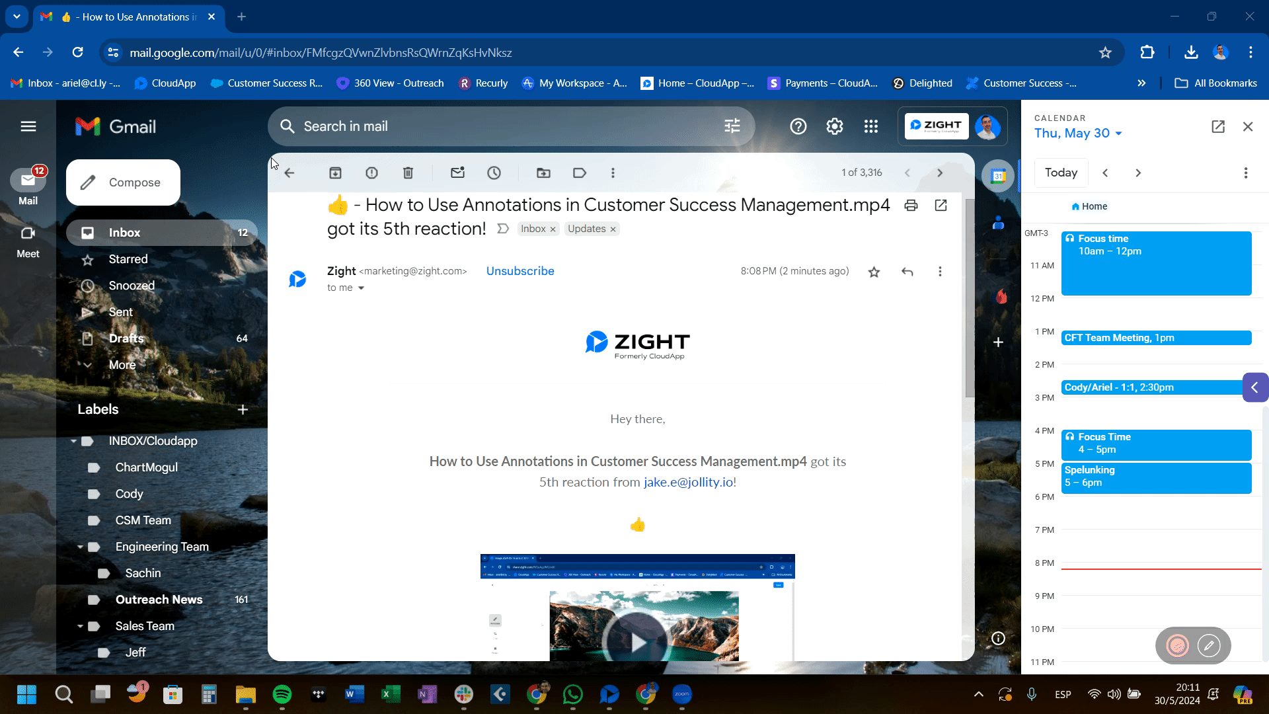
Task: Expand More in Gmail sidebar
Action: click(x=122, y=365)
